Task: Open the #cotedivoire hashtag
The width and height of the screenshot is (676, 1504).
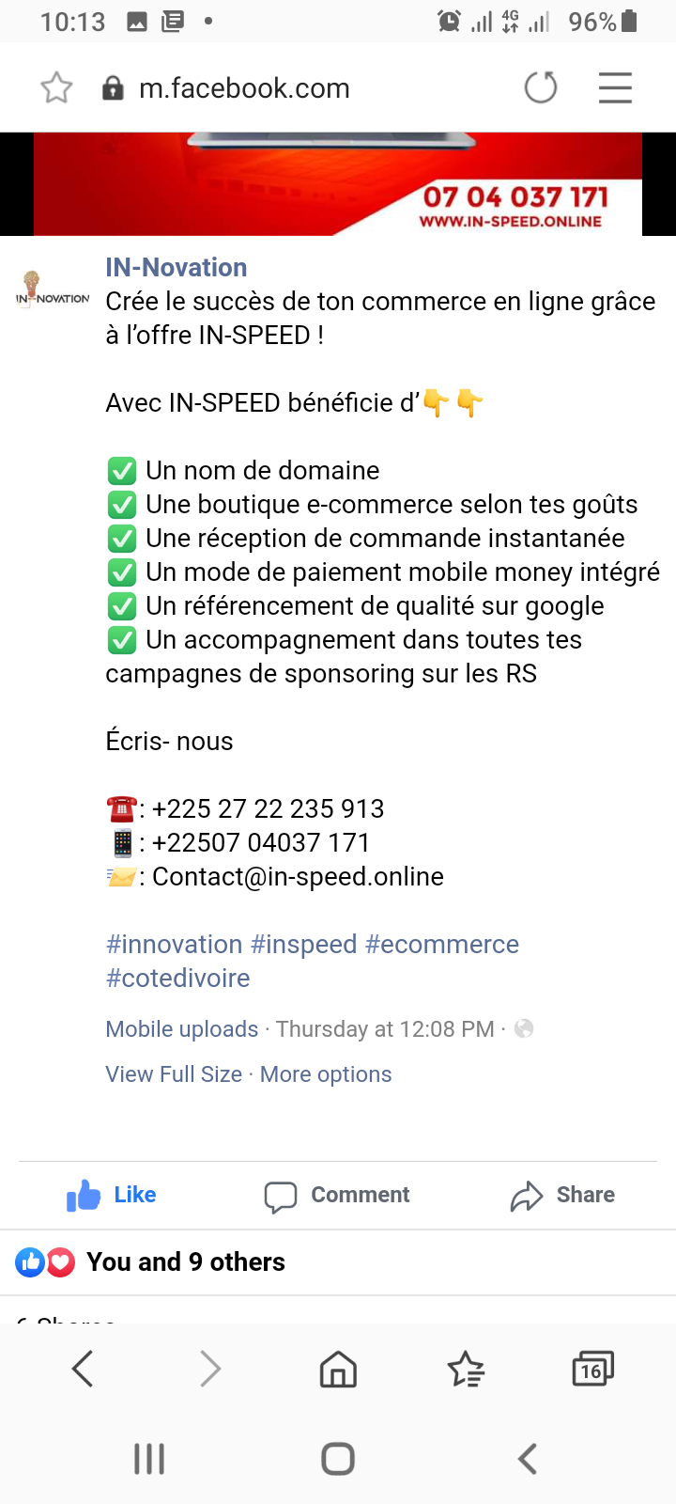Action: tap(178, 978)
